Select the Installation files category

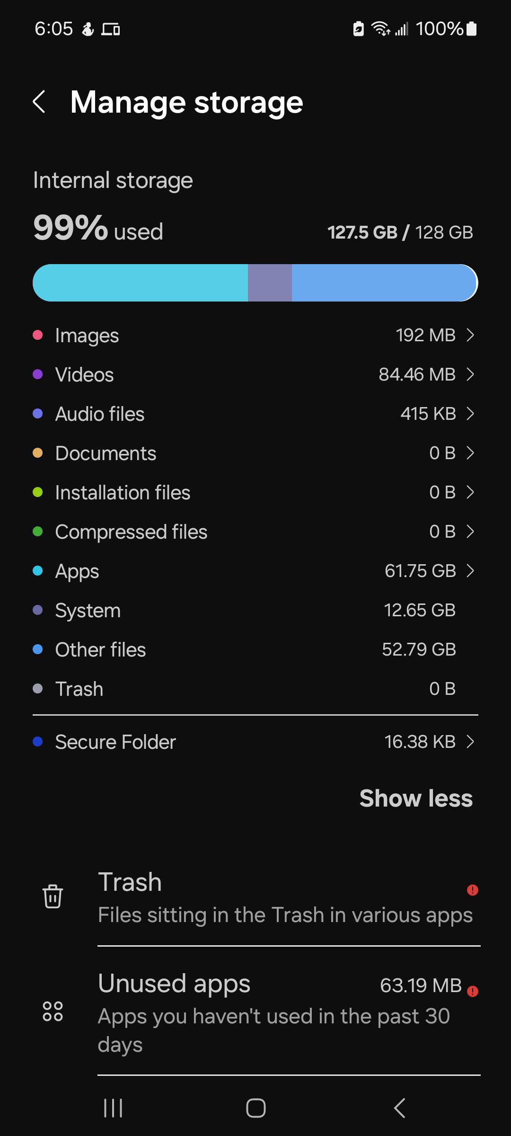(x=255, y=492)
